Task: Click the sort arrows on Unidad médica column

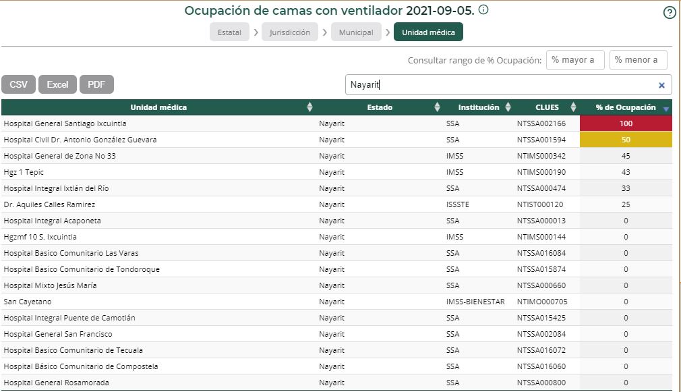Action: (309, 107)
